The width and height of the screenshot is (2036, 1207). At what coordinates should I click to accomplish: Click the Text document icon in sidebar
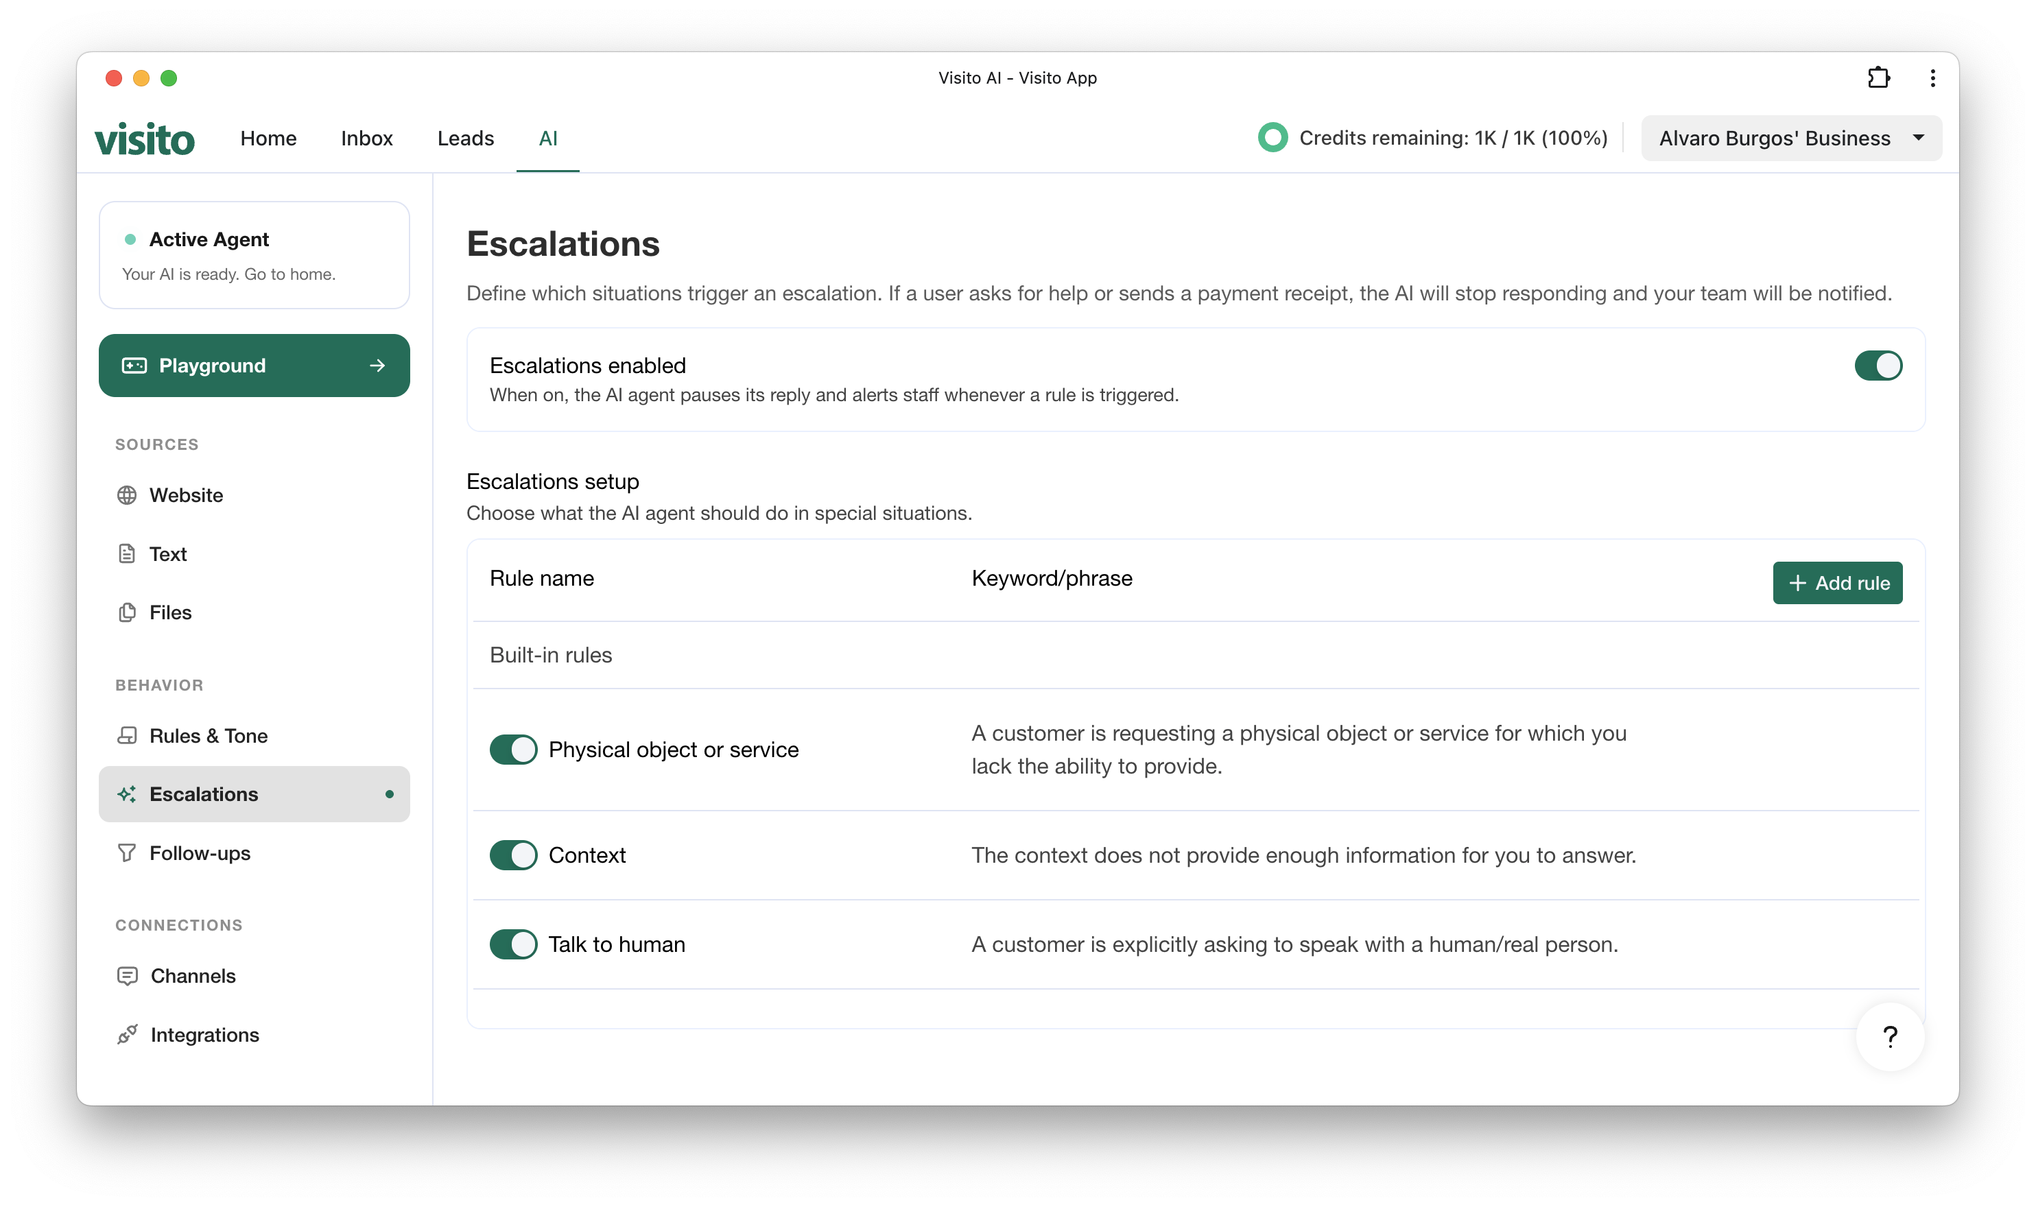(127, 554)
